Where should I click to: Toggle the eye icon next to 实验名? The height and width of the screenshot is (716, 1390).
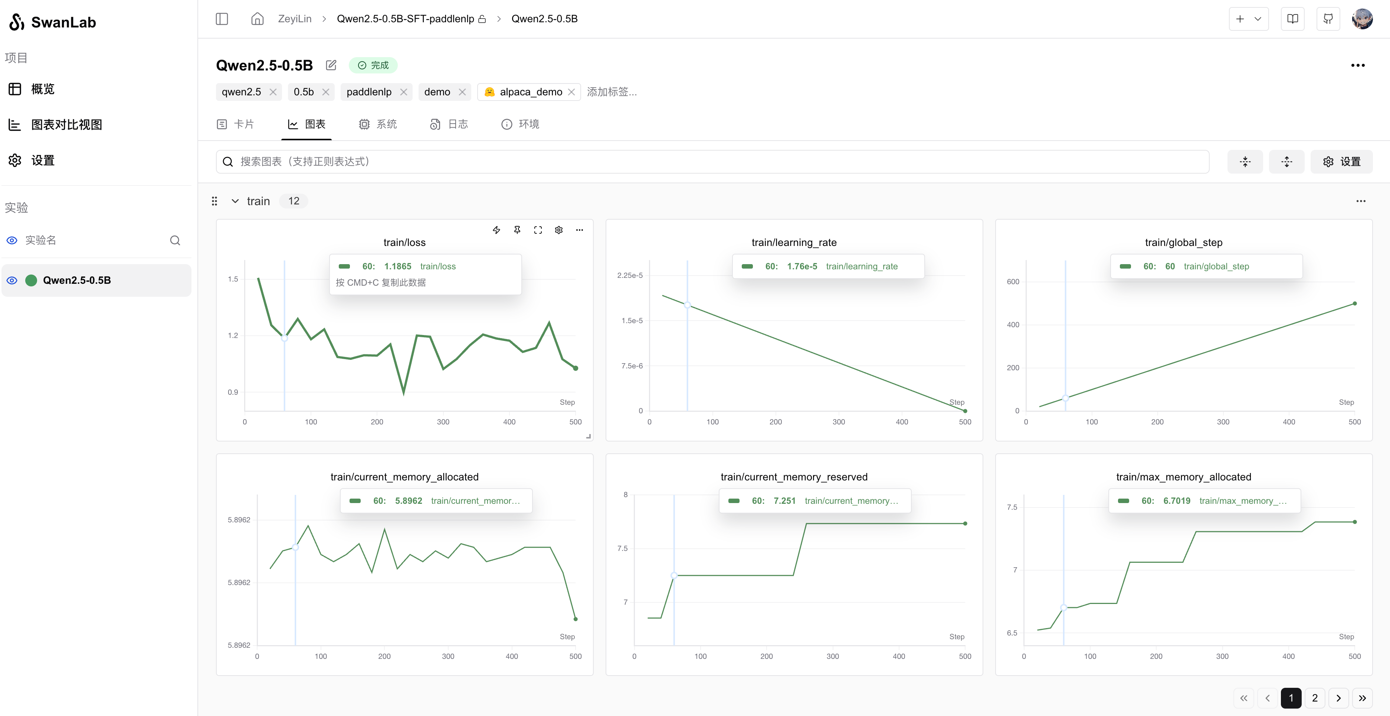(12, 240)
